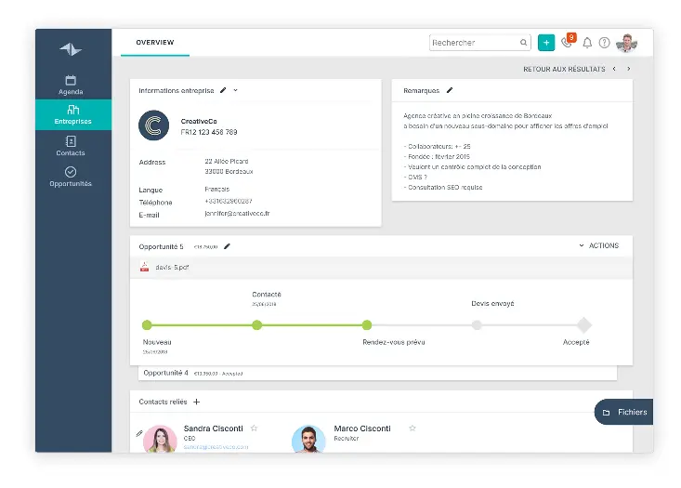The image size is (681, 488).
Task: Open Marco Cisconti contact name
Action: pos(362,429)
